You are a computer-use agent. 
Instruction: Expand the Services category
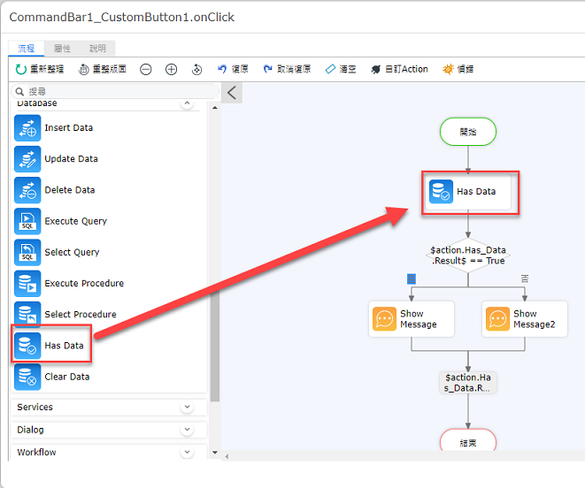[x=187, y=407]
